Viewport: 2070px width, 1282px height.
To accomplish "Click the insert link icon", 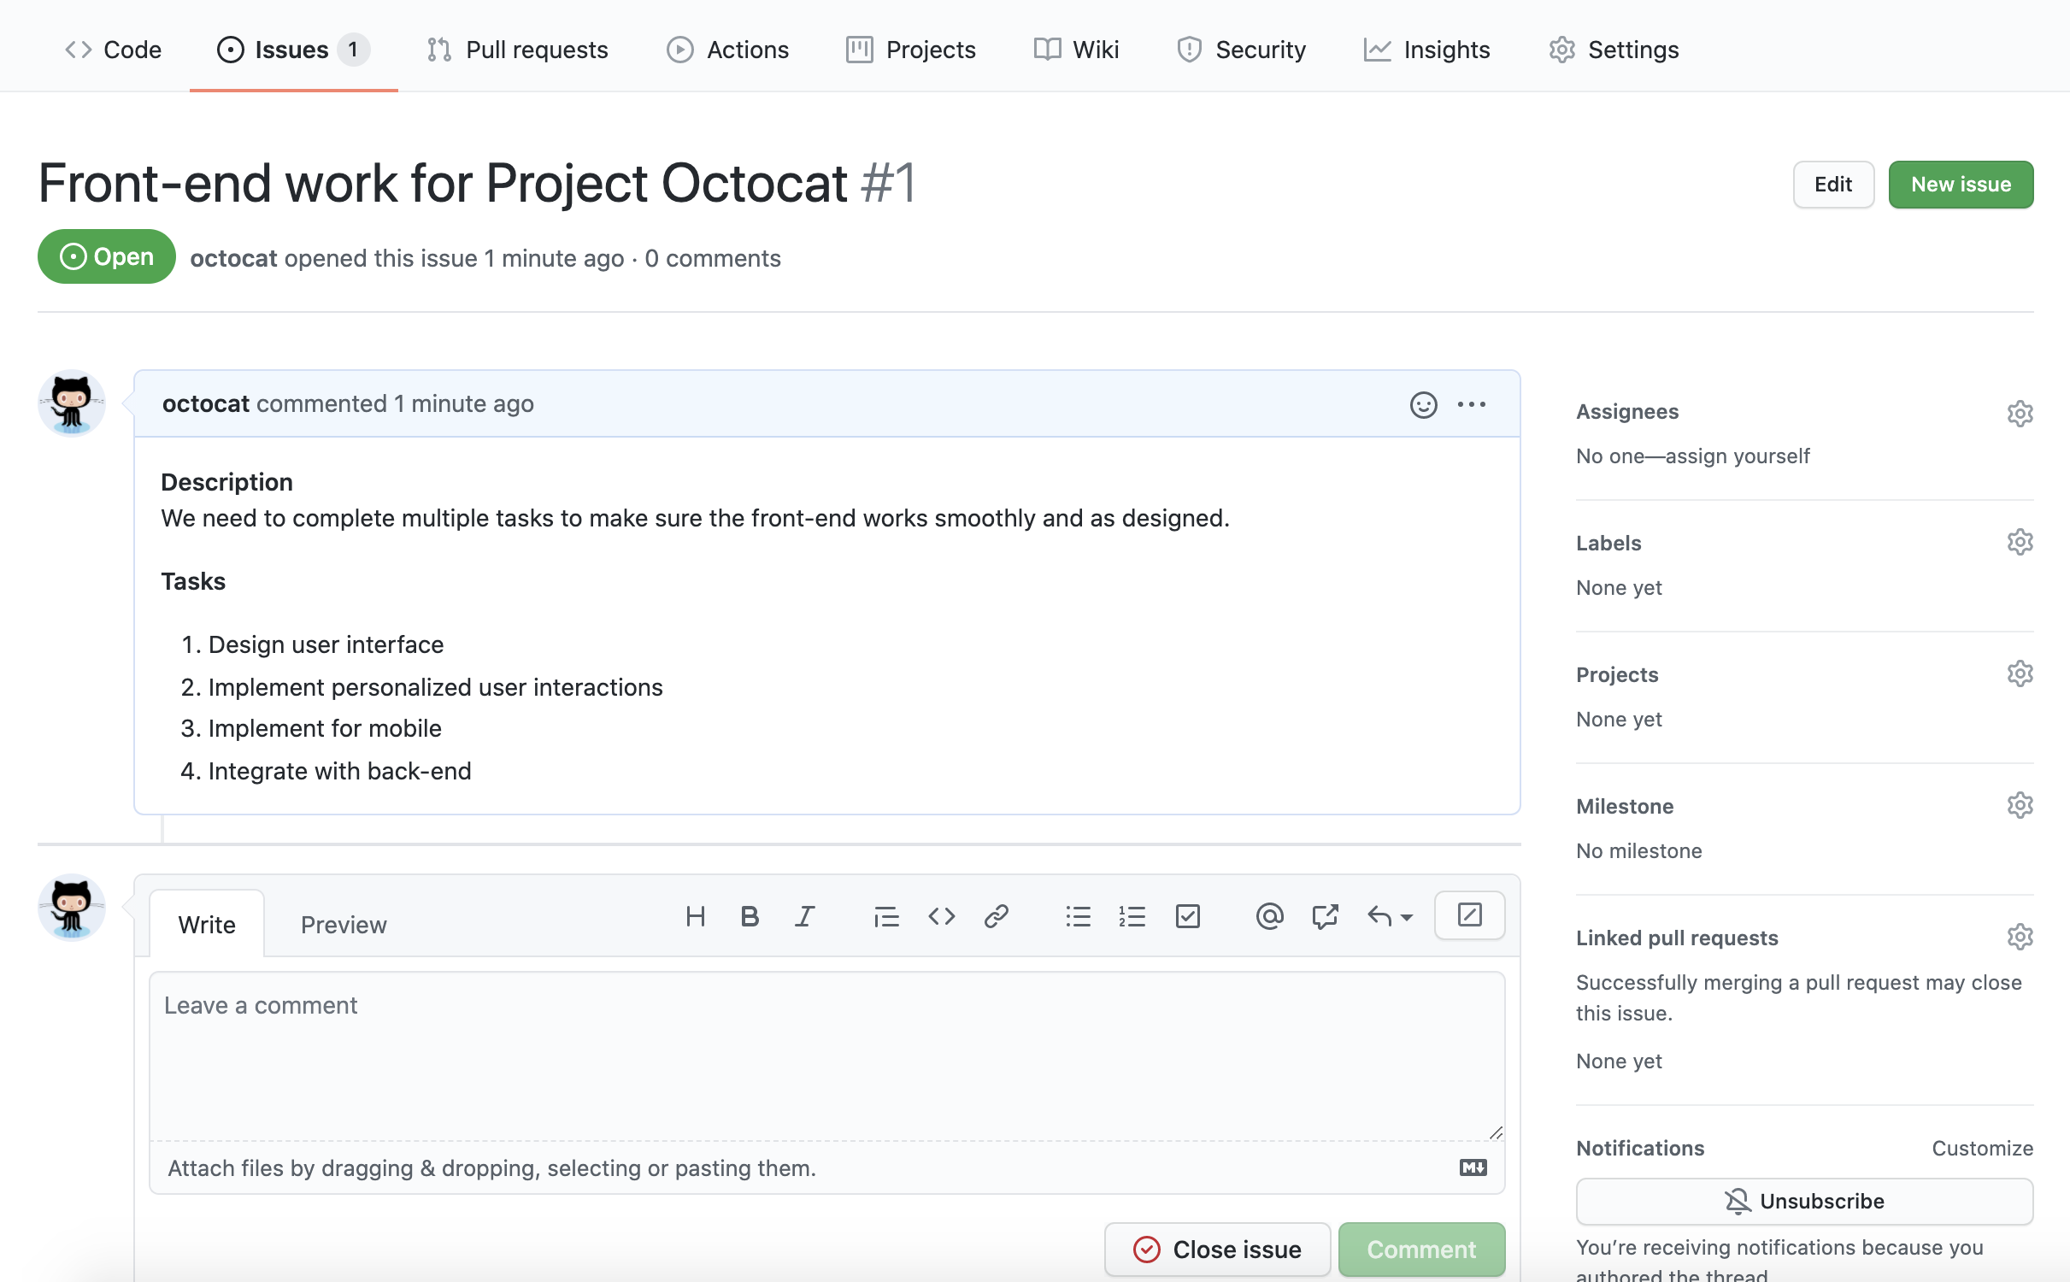I will pyautogui.click(x=997, y=917).
